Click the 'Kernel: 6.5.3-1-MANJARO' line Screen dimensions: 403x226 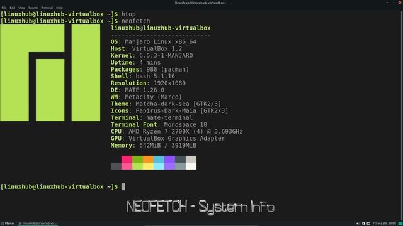pos(152,56)
